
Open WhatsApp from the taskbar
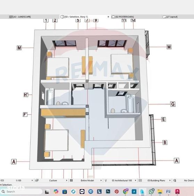(152, 191)
